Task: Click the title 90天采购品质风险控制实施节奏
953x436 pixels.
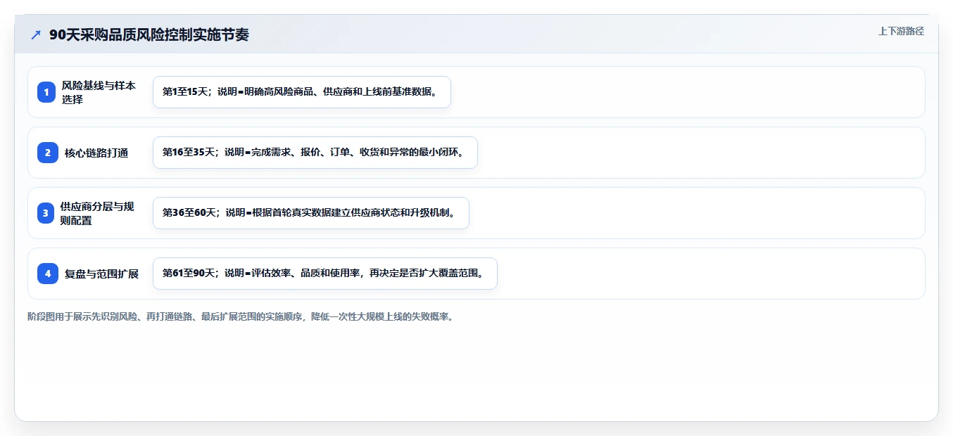Action: pyautogui.click(x=149, y=34)
